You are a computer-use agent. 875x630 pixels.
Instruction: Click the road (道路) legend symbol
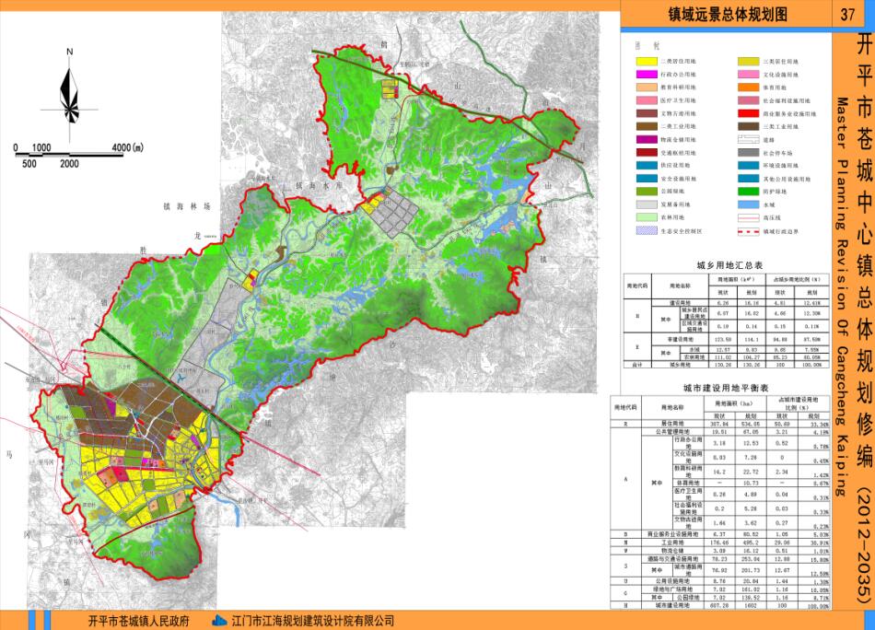click(x=749, y=140)
